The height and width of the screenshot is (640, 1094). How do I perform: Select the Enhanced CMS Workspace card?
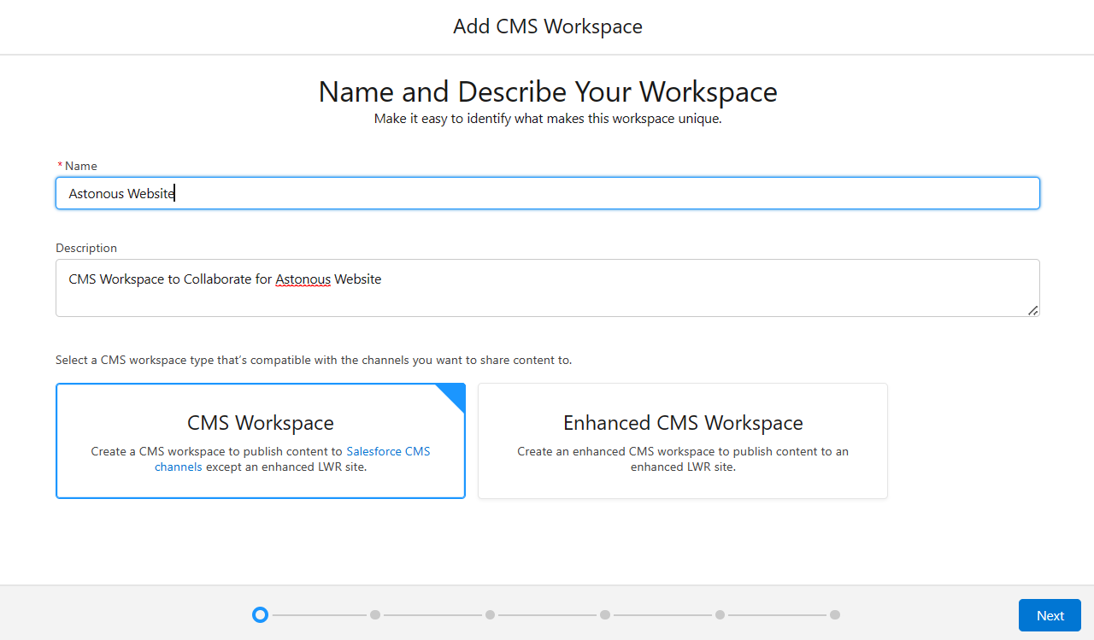tap(683, 441)
